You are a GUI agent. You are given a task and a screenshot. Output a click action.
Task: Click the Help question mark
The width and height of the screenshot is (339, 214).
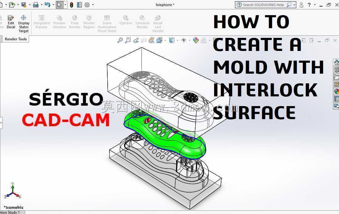(x=309, y=5)
